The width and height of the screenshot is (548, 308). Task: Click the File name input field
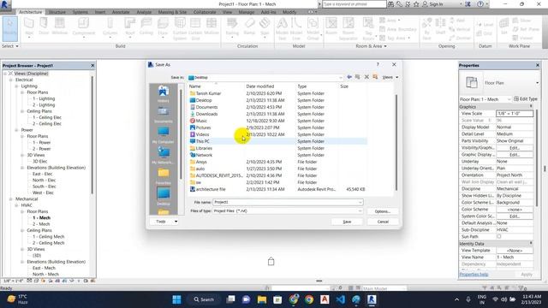pos(288,202)
